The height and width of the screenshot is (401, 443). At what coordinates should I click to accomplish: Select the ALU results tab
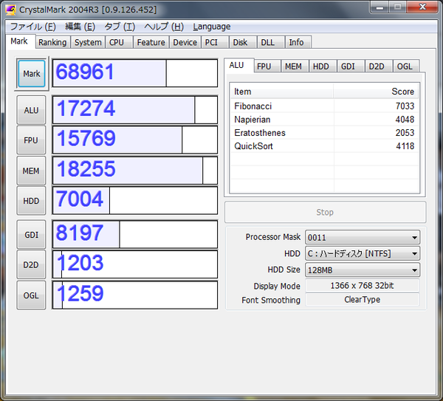coord(238,65)
